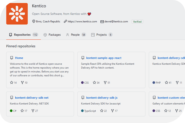185x123 pixels.
Task: Click green C# language color dot
Action: [x=11, y=111]
